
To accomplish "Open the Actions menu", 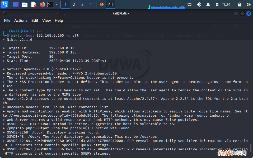I will pyautogui.click(x=21, y=21).
